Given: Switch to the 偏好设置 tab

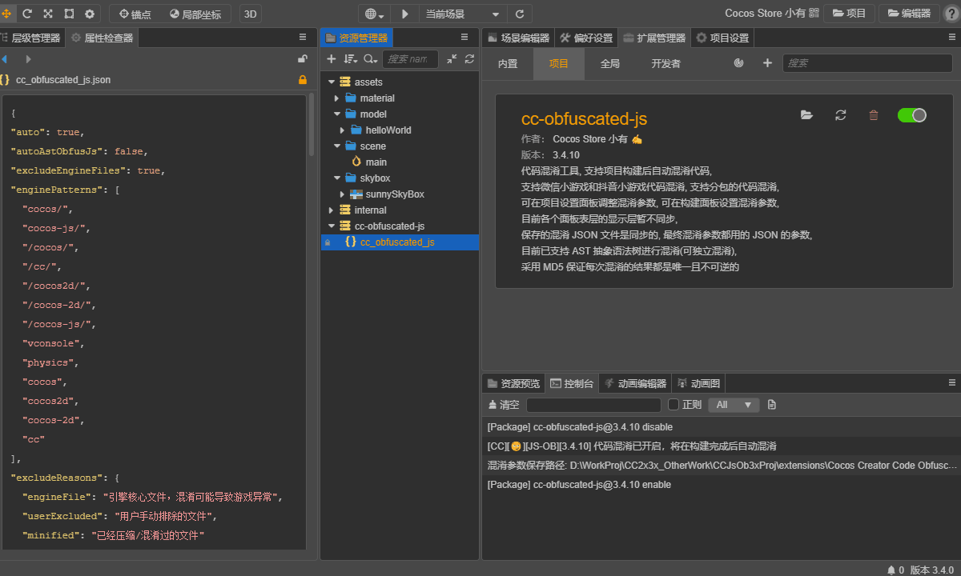Looking at the screenshot, I should coord(586,38).
